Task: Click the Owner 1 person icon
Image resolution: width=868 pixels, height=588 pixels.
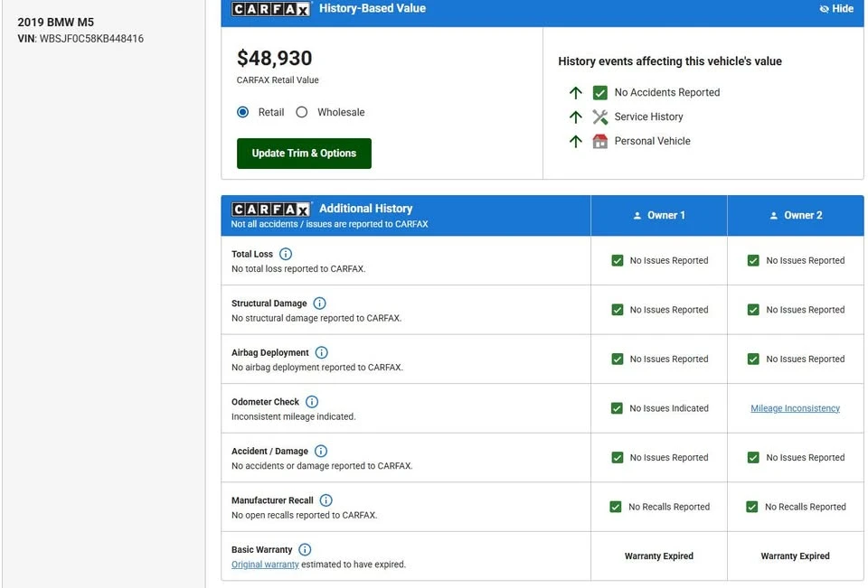Action: (637, 216)
